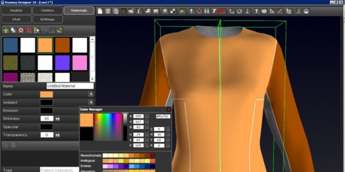The height and width of the screenshot is (172, 345).
Task: Select the diagonal line tool
Action: (280, 11)
